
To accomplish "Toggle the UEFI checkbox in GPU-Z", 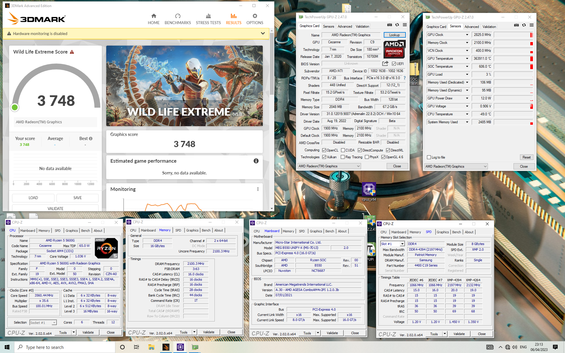I will pyautogui.click(x=394, y=64).
